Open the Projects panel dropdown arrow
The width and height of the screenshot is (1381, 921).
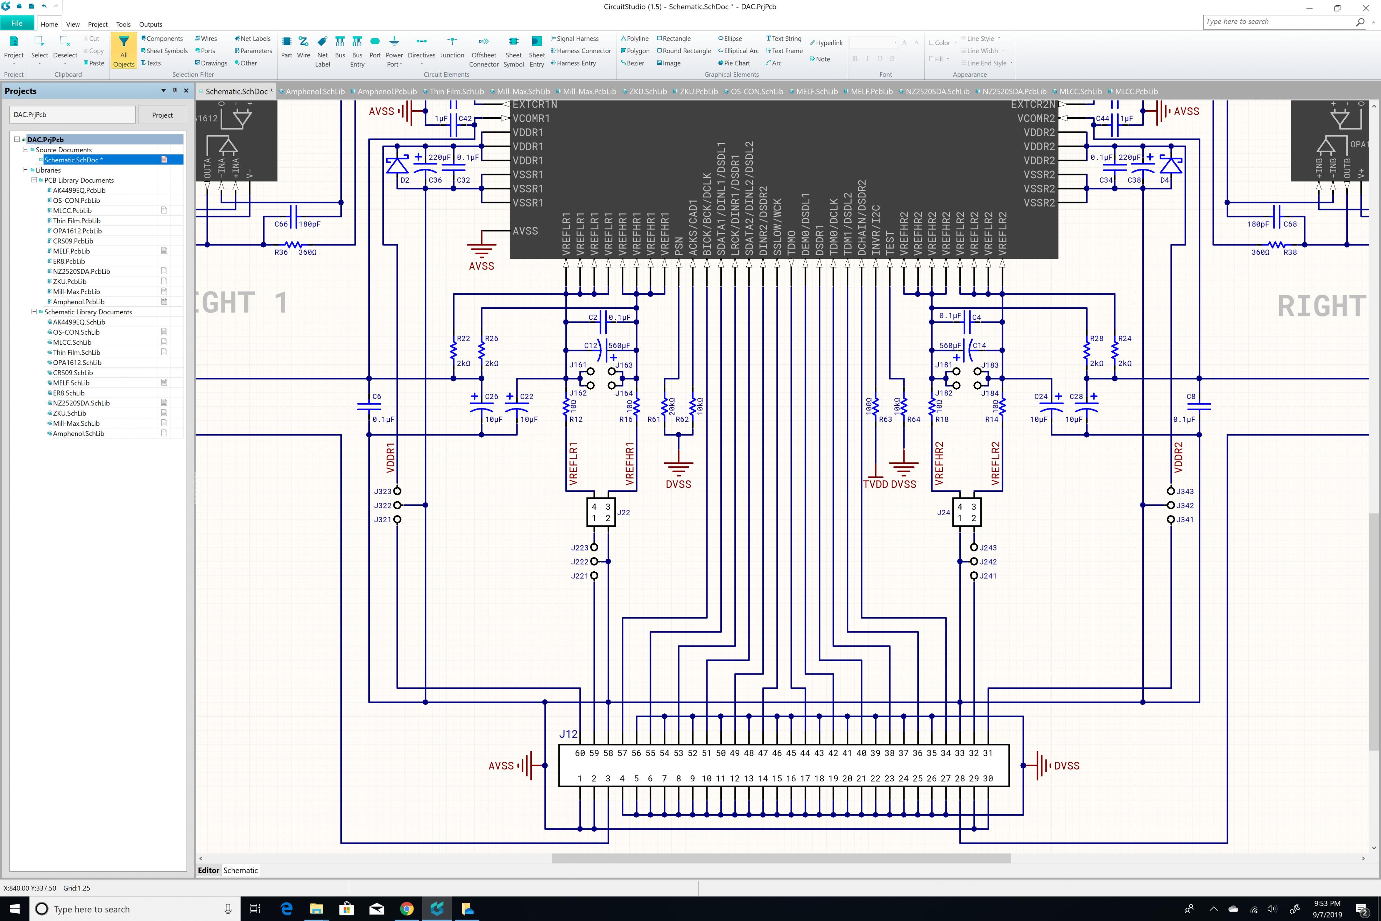tap(163, 90)
